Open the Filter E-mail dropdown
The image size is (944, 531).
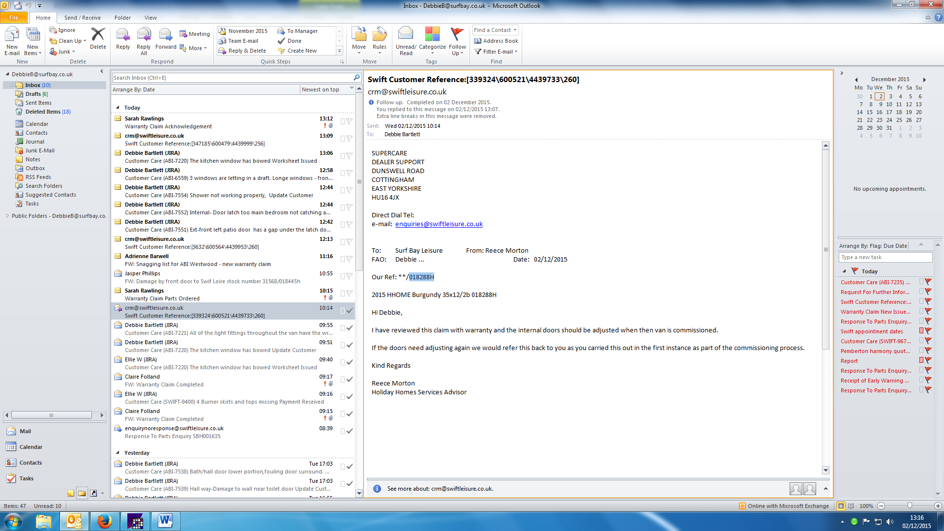496,52
